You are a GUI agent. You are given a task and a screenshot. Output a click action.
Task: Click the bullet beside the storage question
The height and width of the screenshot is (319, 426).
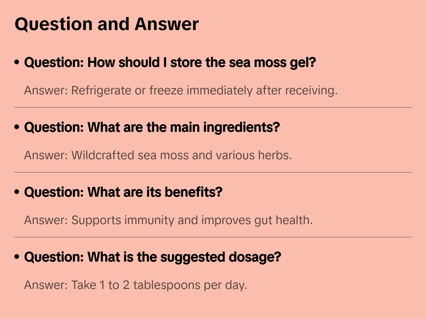pos(17,62)
